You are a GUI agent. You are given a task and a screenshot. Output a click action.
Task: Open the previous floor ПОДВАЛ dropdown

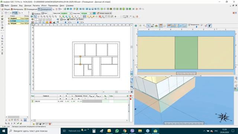(x=71, y=13)
